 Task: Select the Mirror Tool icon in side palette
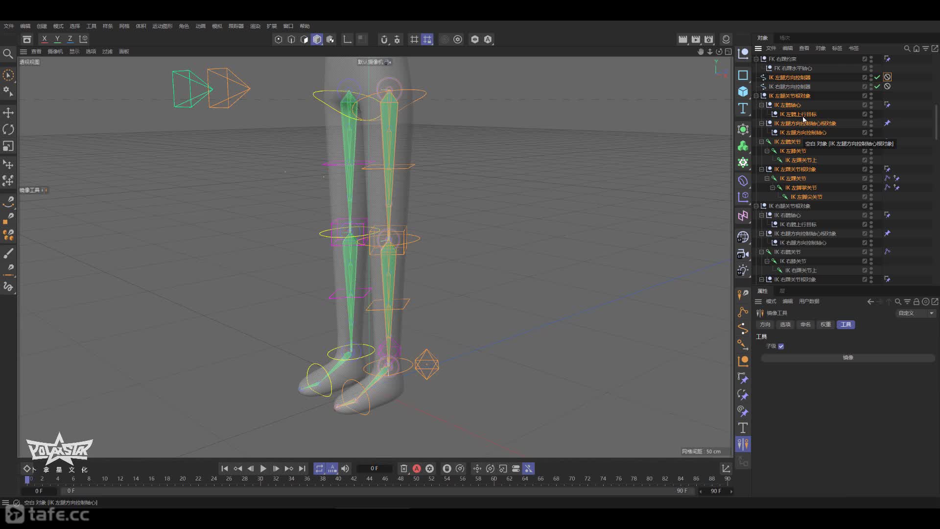tap(743, 444)
